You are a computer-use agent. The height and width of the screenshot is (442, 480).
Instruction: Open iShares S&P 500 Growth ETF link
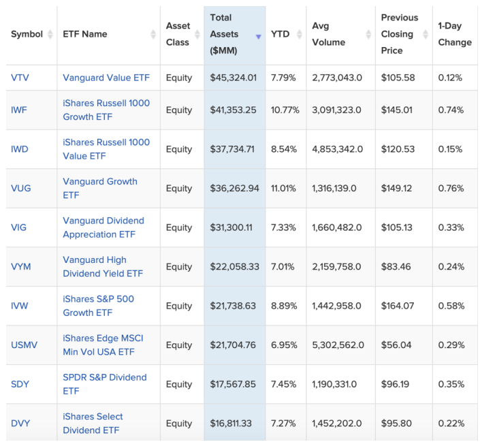[98, 306]
